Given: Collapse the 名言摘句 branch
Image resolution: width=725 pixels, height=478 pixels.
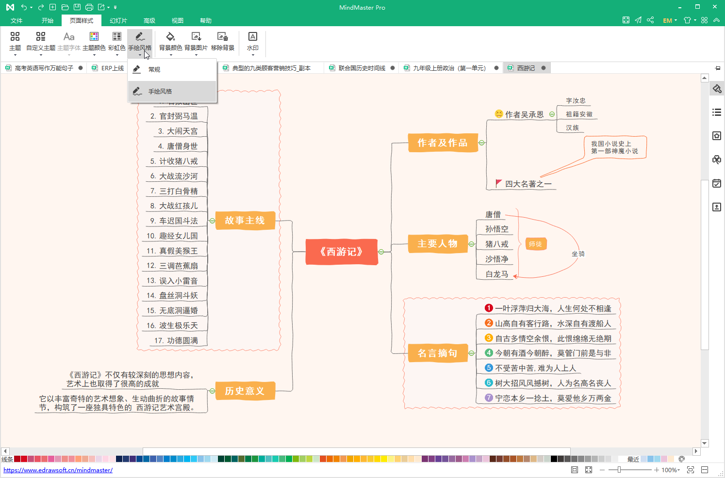Looking at the screenshot, I should (471, 353).
